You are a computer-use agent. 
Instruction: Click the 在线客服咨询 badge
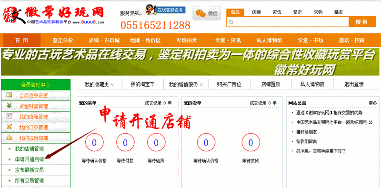pyautogui.click(x=170, y=10)
